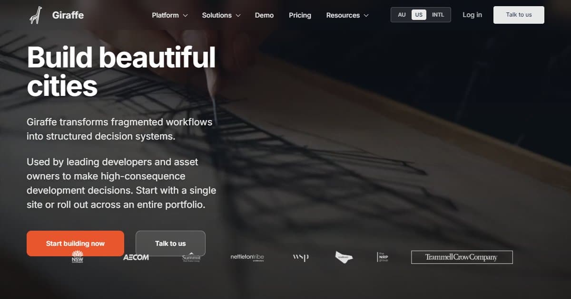The image size is (571, 299).
Task: Click the Giraffe logo icon
Action: point(36,15)
